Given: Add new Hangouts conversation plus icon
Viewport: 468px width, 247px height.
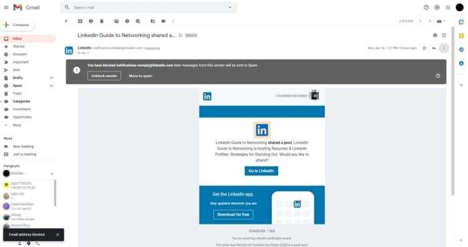Looking at the screenshot, I should [x=52, y=174].
